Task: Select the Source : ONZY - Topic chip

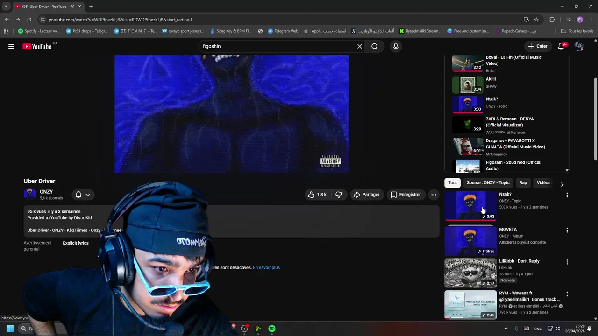Action: [x=488, y=183]
